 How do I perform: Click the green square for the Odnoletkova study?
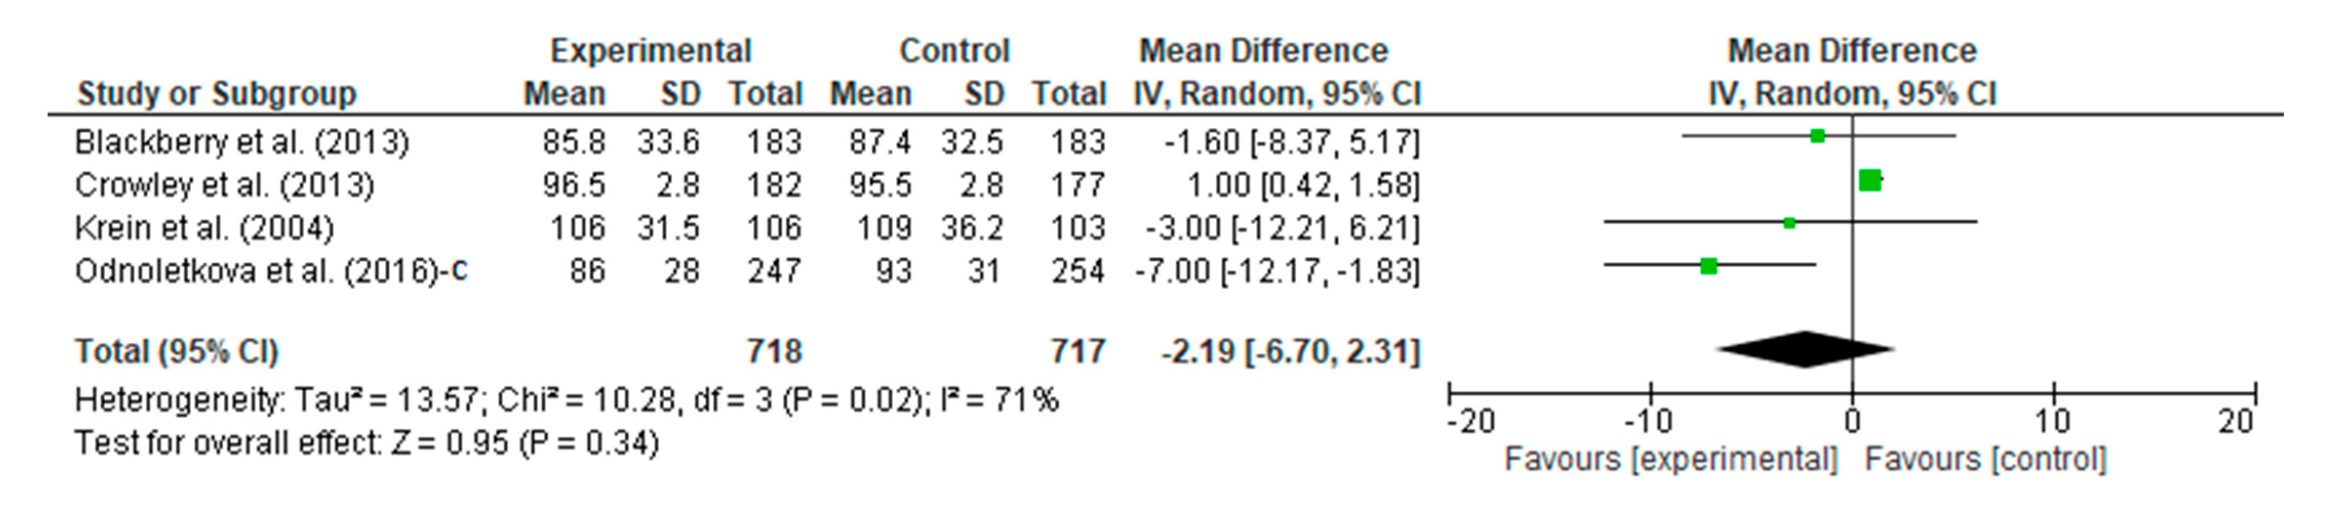pyautogui.click(x=1708, y=266)
